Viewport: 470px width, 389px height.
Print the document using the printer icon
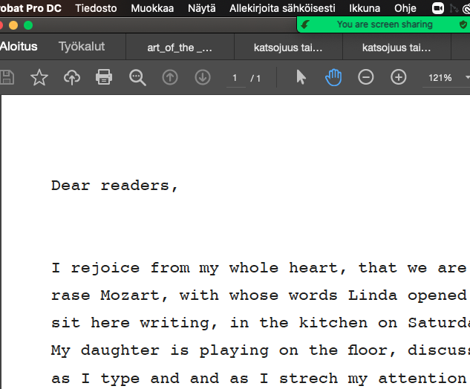[104, 77]
